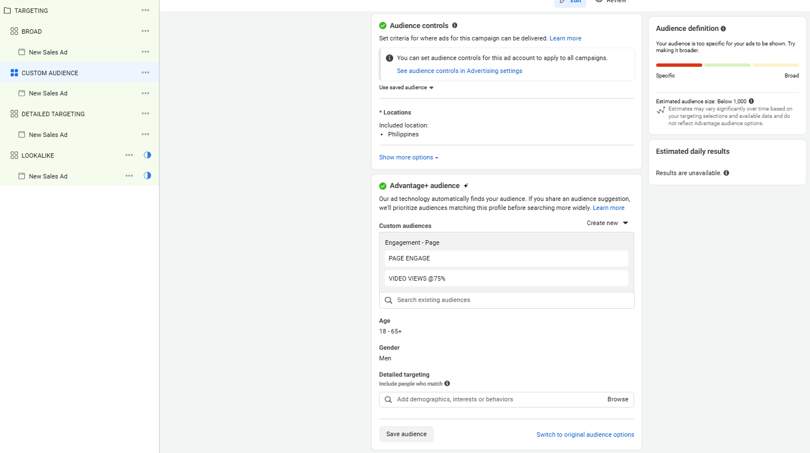The width and height of the screenshot is (810, 453).
Task: Select the LOOKALIKE ad set in tree
Action: 38,155
